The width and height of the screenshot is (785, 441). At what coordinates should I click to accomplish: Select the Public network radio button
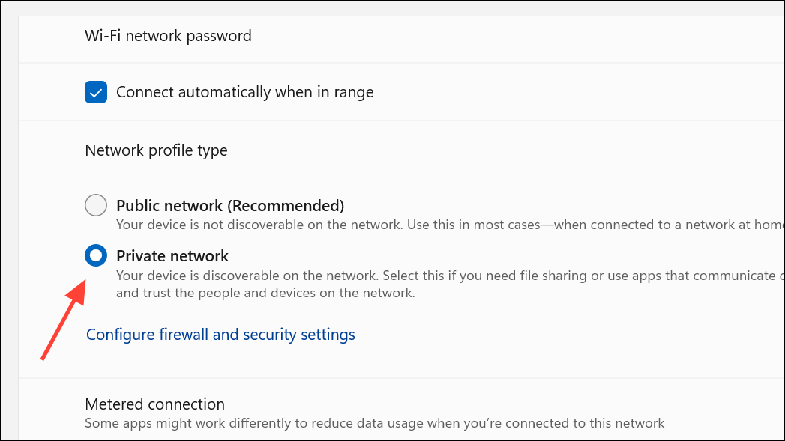96,205
